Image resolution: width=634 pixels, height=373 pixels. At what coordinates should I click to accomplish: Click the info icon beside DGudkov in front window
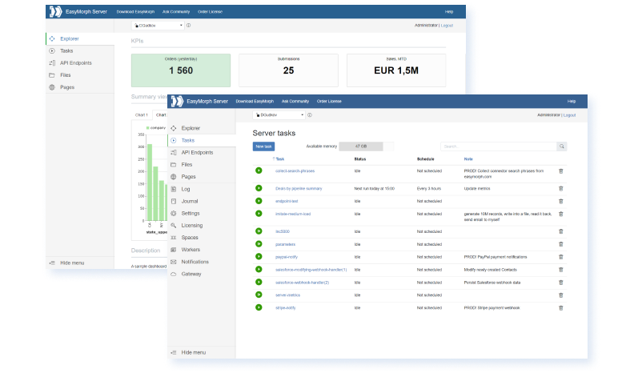310,115
